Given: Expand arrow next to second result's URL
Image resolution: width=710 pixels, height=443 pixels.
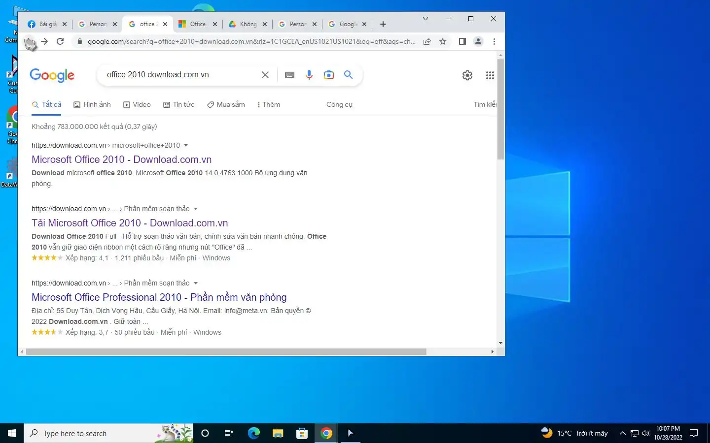Looking at the screenshot, I should (x=196, y=209).
